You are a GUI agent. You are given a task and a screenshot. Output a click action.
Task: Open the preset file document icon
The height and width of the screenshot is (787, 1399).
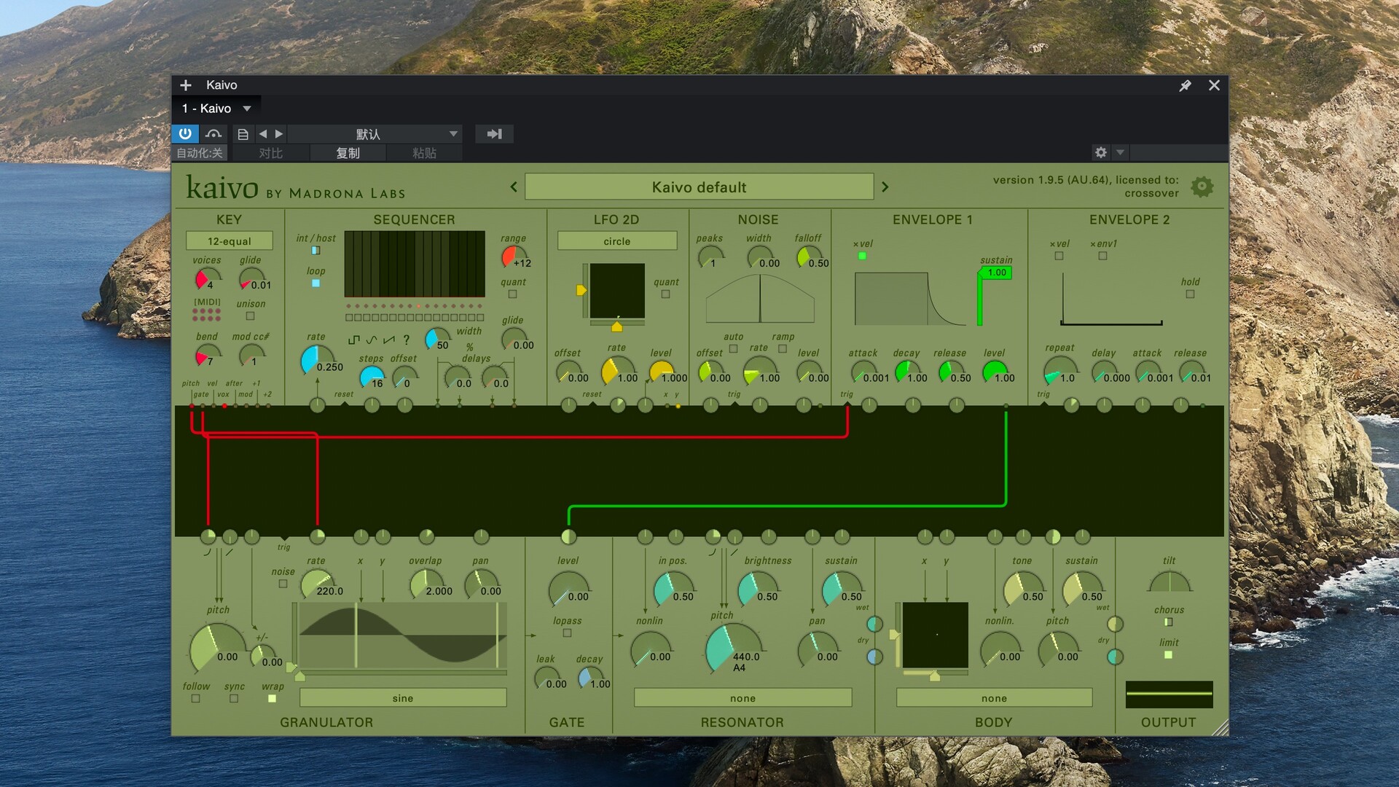pos(243,134)
